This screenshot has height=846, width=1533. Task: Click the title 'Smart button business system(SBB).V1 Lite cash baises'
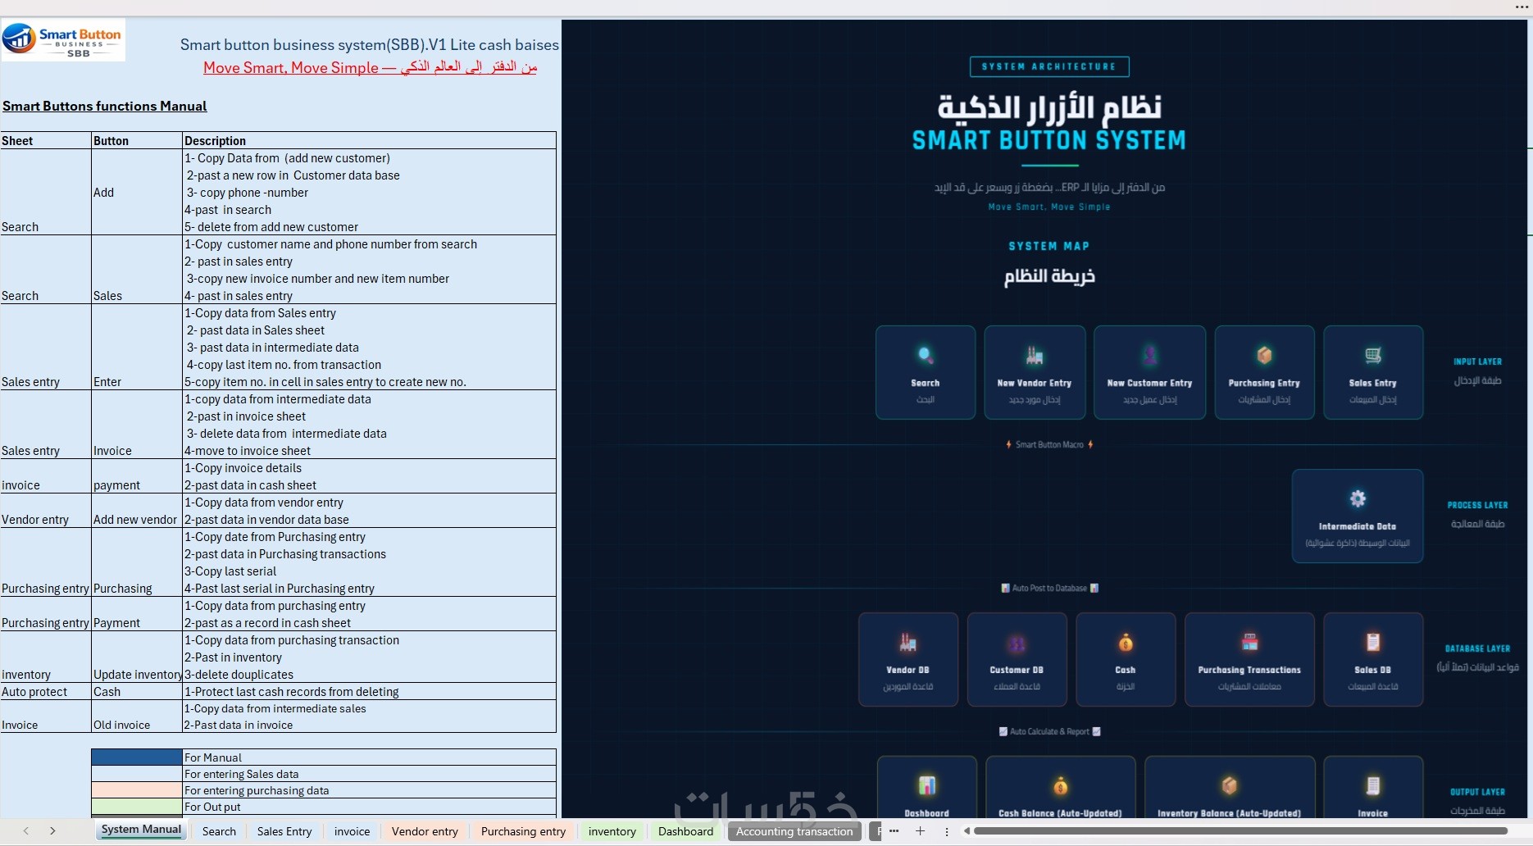click(x=370, y=44)
